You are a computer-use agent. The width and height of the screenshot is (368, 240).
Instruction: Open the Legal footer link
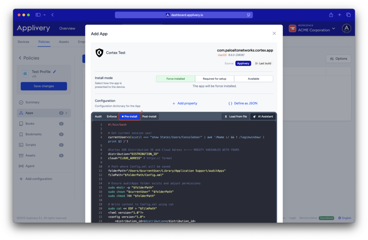[293, 218]
